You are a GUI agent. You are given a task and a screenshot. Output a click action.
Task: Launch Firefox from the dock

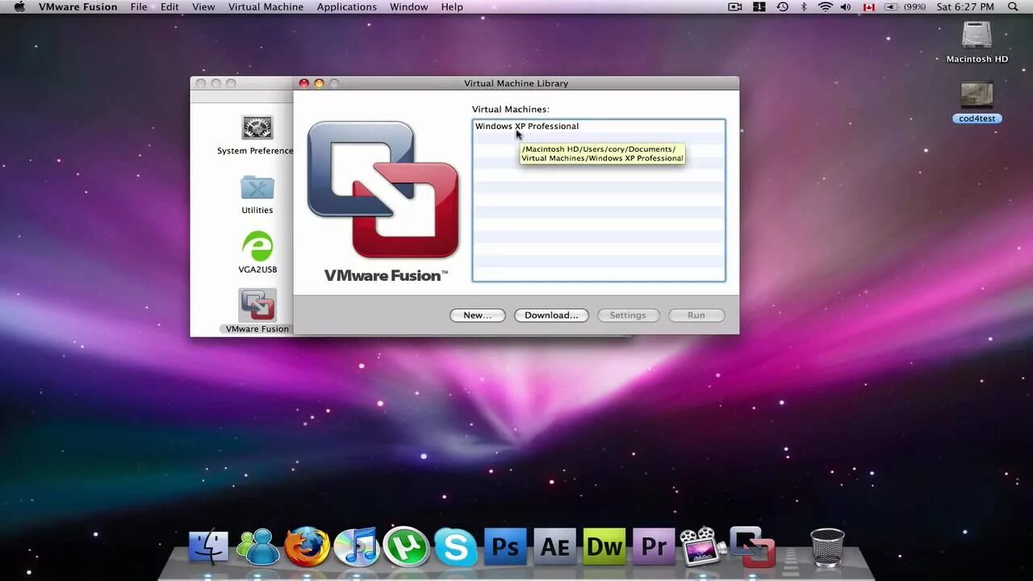307,547
